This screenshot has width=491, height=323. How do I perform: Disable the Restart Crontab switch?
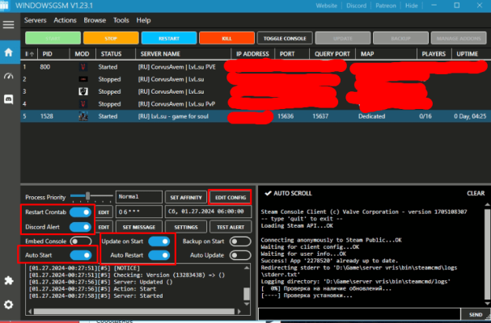click(x=80, y=212)
